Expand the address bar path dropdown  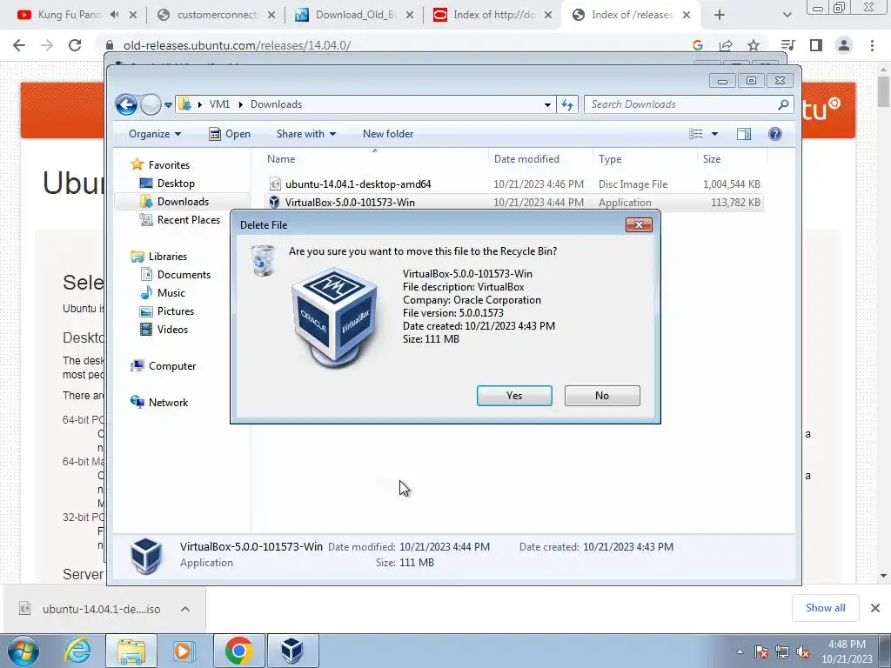[547, 104]
